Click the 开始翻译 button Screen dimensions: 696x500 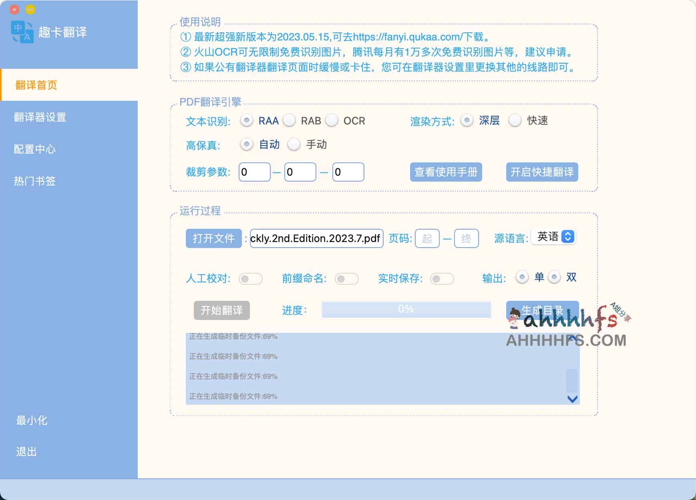pos(221,310)
